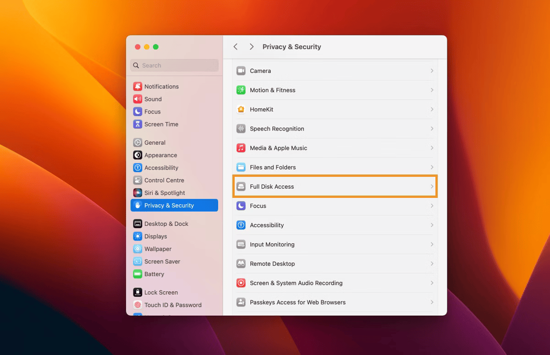
Task: Click the Remote Desktop binoculars icon
Action: click(241, 264)
